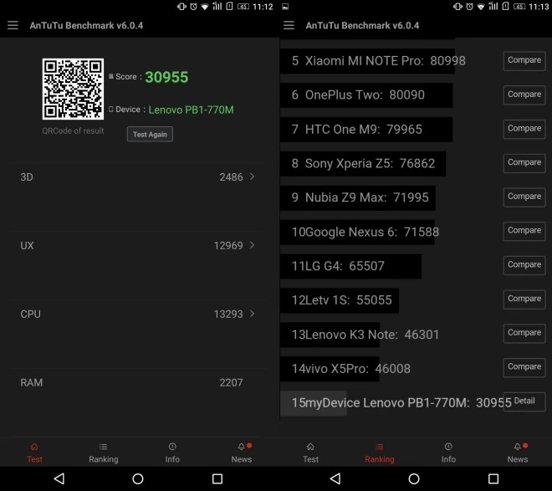Open Test tab in right screen
Viewport: 552px width, 491px height.
[x=310, y=453]
